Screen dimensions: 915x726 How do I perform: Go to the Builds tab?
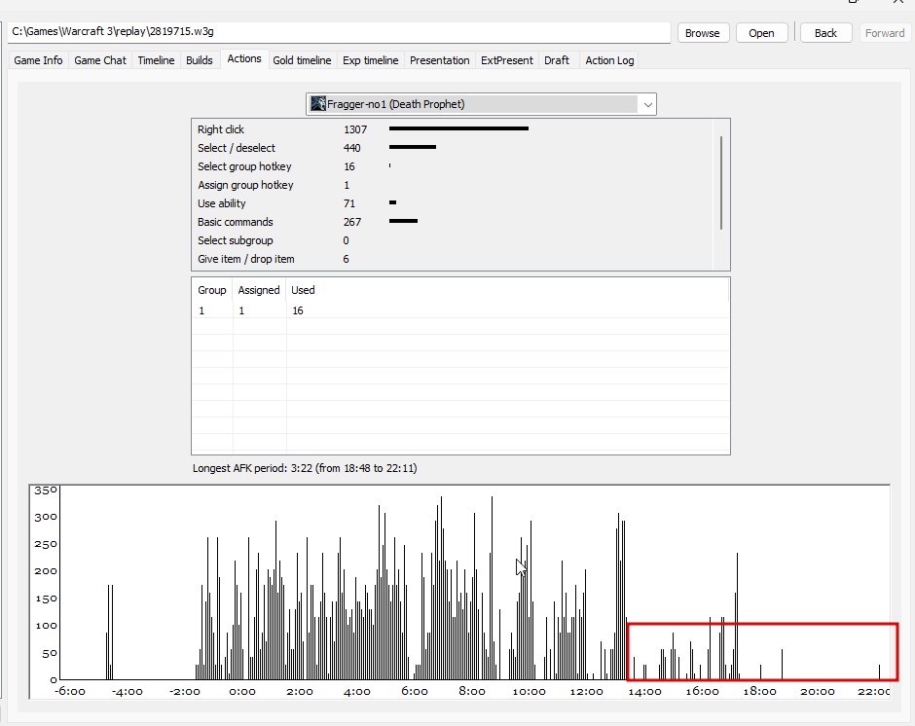[x=200, y=60]
